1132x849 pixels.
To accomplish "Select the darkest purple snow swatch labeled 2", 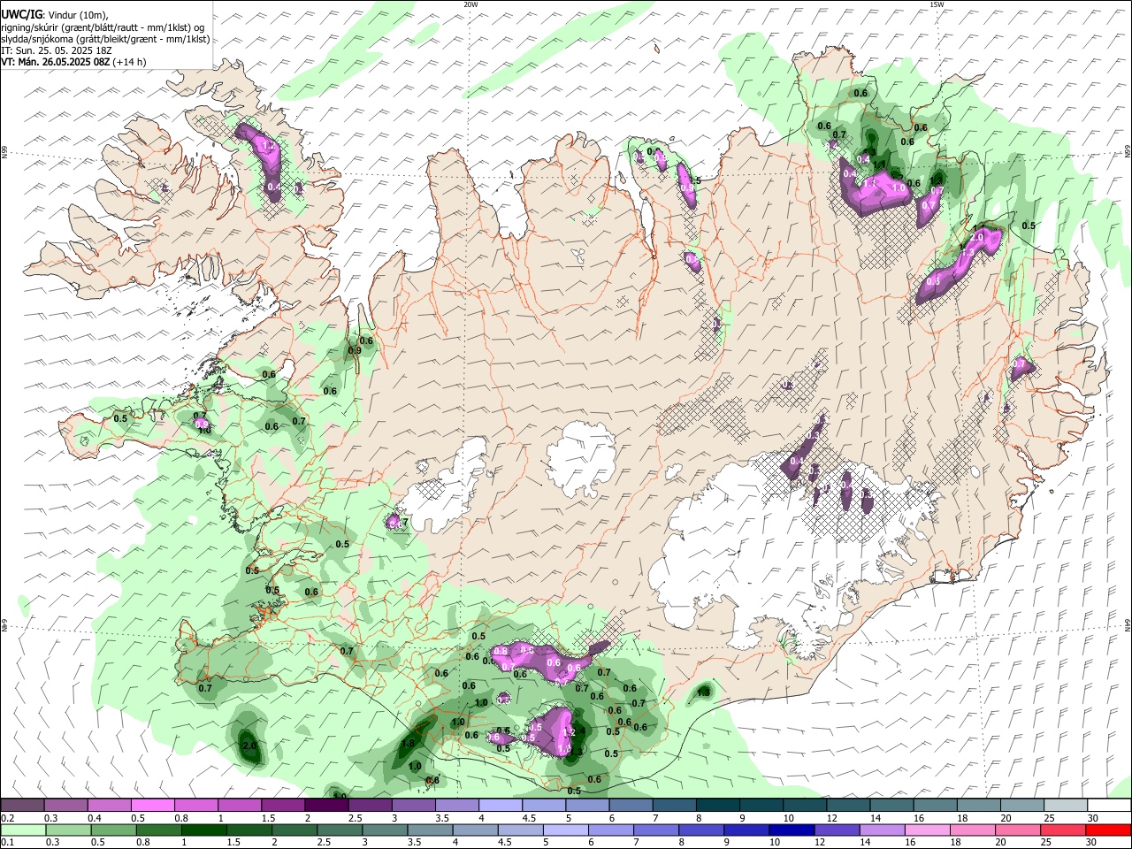I will 326,805.
